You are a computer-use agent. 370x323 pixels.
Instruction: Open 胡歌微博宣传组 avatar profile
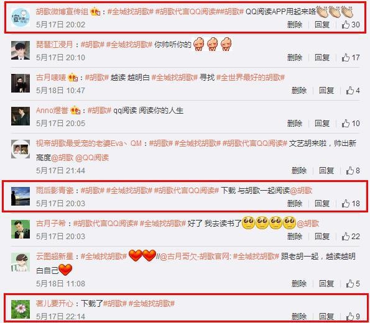pos(21,17)
